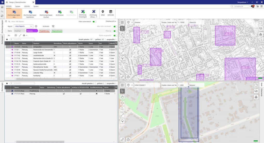The image size is (264, 143).
Task: Click the magnifier zoom tool in upper map
Action: [x=122, y=46]
